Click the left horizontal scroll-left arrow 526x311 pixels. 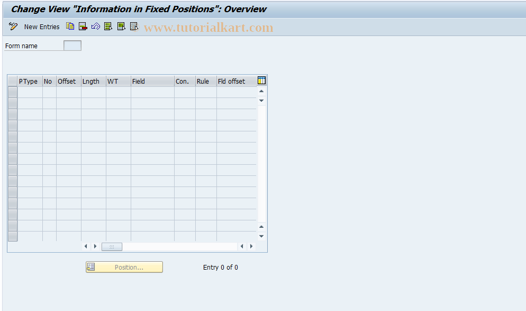(86, 246)
